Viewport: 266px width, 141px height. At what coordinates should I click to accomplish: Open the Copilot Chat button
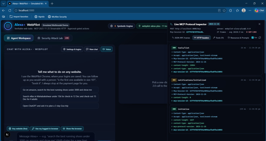(259, 11)
